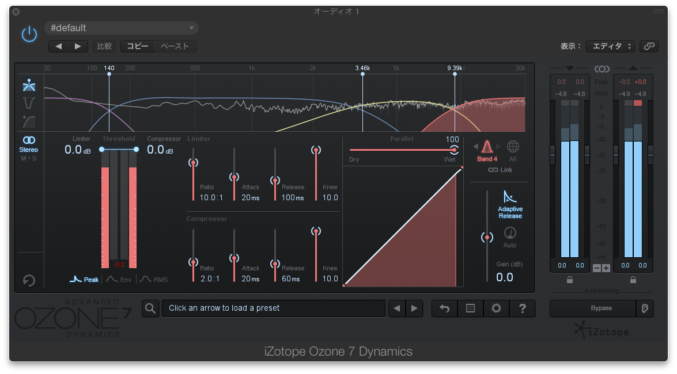Toggle RMS detection mode

click(x=154, y=279)
